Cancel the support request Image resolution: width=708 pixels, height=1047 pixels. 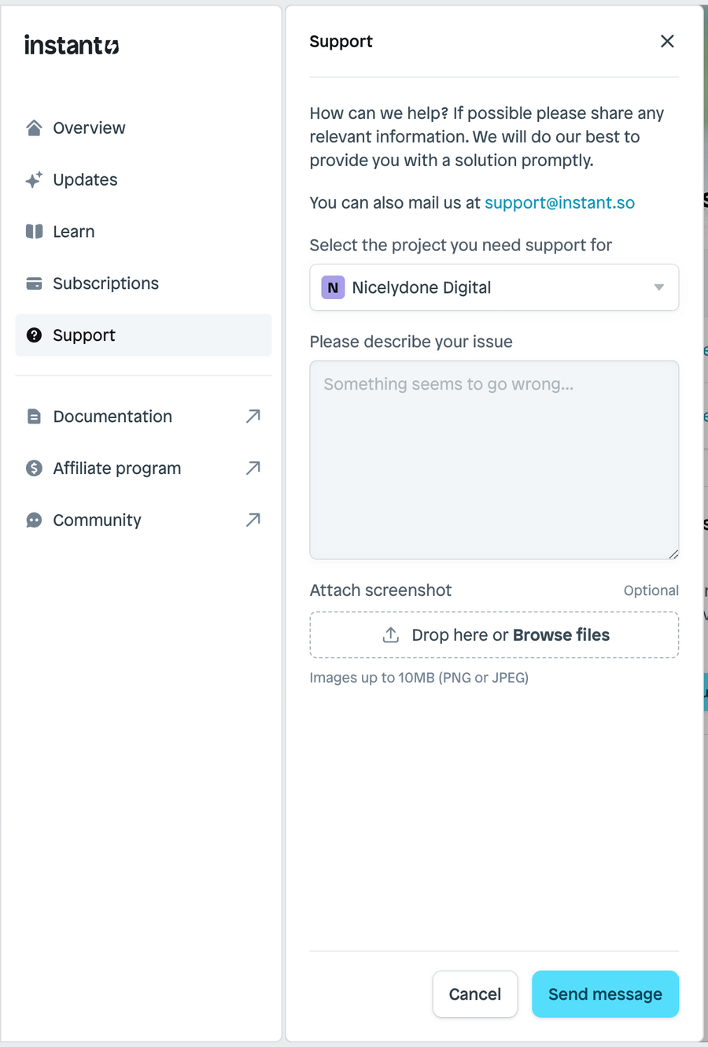point(475,994)
